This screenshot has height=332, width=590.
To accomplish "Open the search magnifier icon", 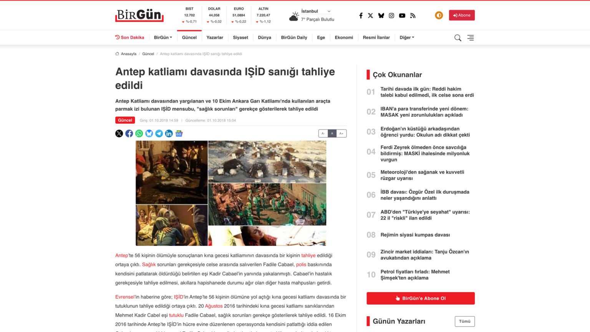I will click(458, 38).
